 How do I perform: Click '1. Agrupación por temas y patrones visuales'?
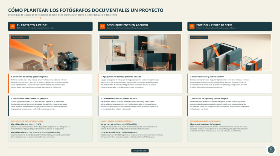[x=121, y=77]
